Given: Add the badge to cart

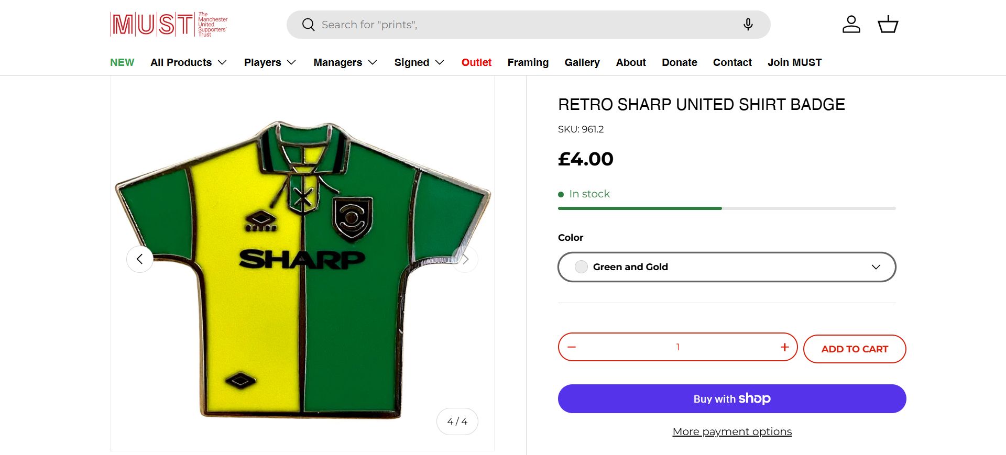Looking at the screenshot, I should click(854, 349).
